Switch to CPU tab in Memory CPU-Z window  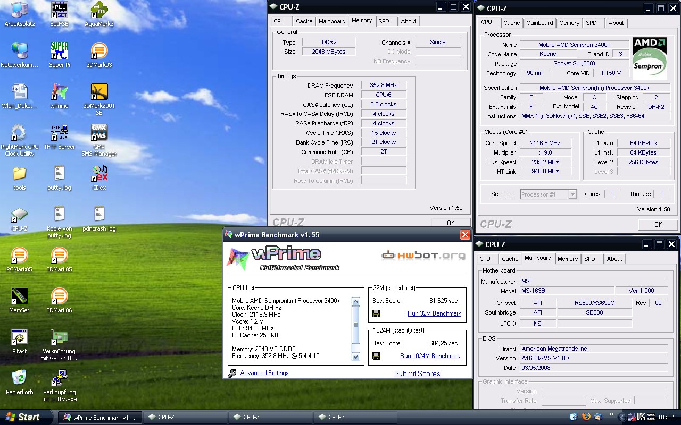pyautogui.click(x=279, y=21)
